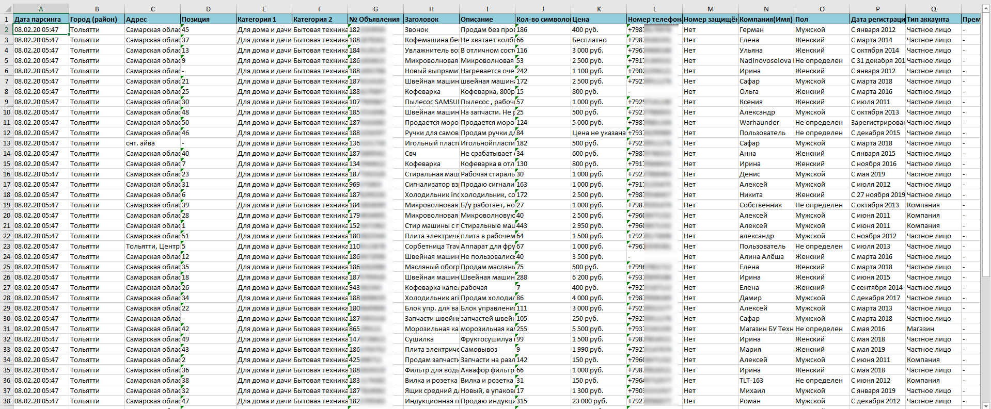Click the 'Заголовок' header cell

click(x=431, y=19)
